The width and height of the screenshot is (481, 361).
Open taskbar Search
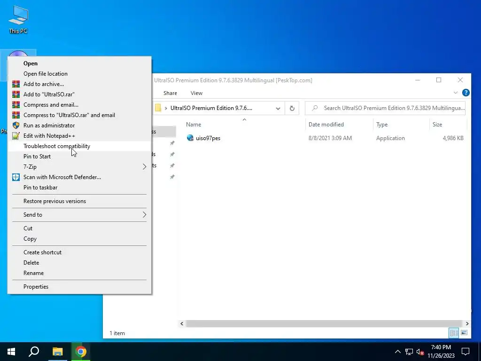click(x=34, y=352)
